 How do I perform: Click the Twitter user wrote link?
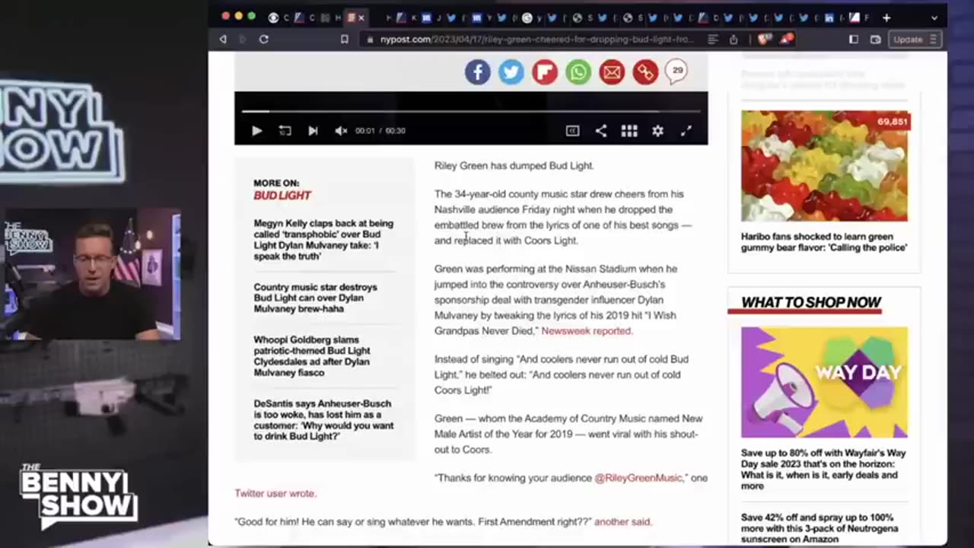[x=275, y=493]
